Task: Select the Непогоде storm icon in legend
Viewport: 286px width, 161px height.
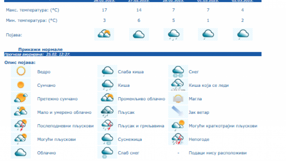Action: [x=178, y=139]
